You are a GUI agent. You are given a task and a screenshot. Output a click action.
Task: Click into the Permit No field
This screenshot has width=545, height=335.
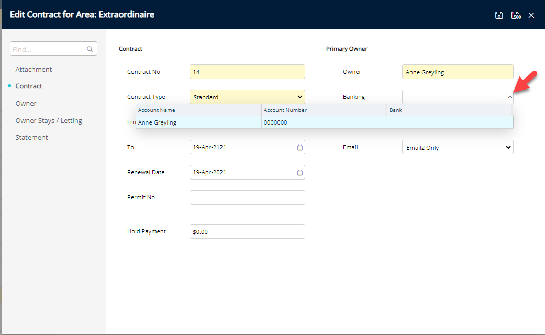coord(247,197)
